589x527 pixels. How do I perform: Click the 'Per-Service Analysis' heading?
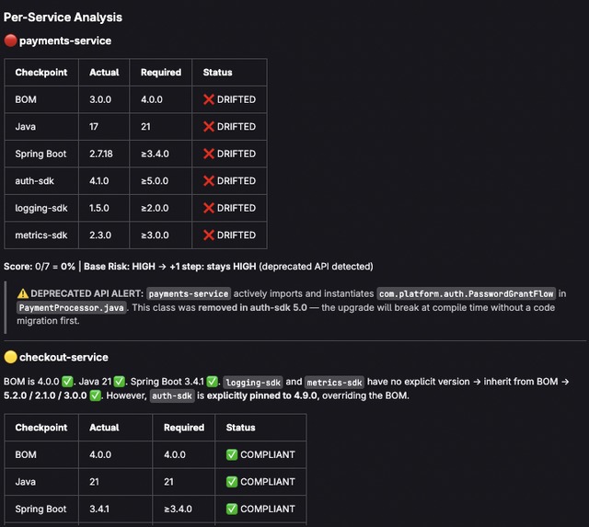(x=63, y=17)
